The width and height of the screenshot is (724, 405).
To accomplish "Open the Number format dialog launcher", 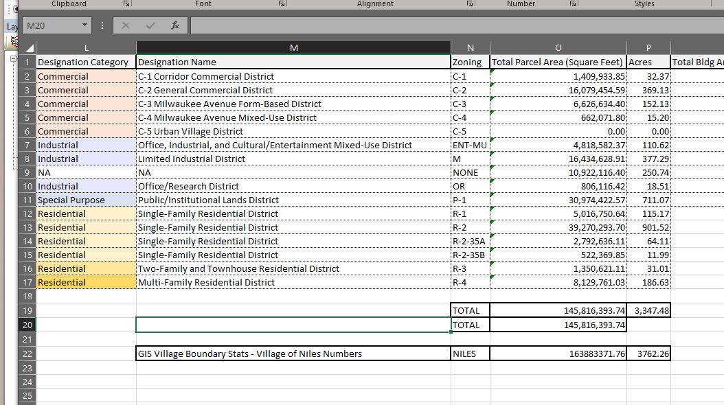I will (573, 4).
